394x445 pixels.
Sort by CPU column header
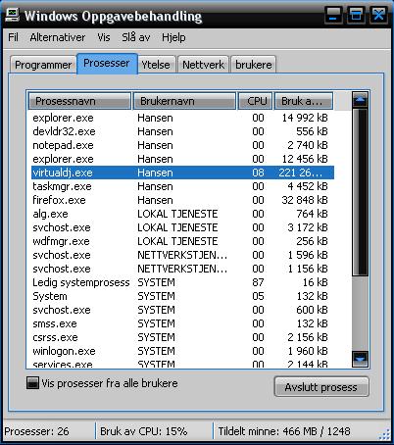pyautogui.click(x=255, y=101)
